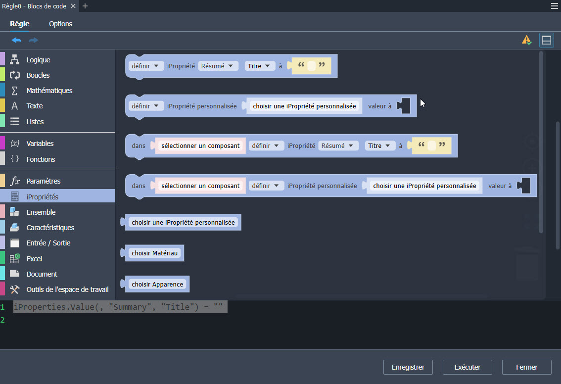Select the Mathématiques category

49,91
